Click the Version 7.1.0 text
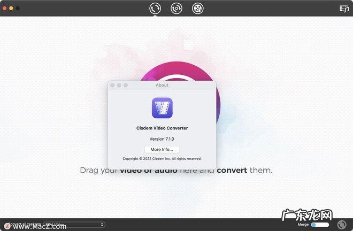 [162, 139]
